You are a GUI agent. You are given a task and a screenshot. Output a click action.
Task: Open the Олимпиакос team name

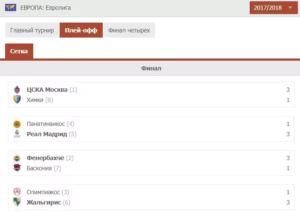click(x=43, y=192)
